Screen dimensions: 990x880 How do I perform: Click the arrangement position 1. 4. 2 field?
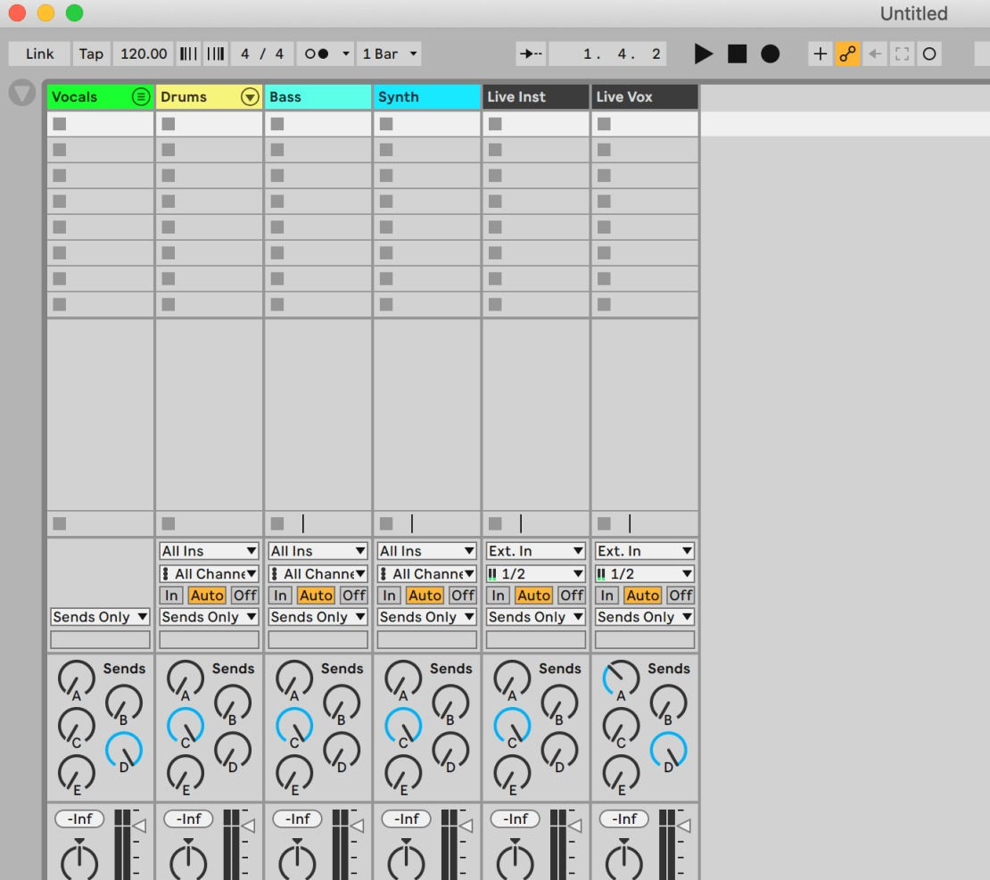point(609,53)
